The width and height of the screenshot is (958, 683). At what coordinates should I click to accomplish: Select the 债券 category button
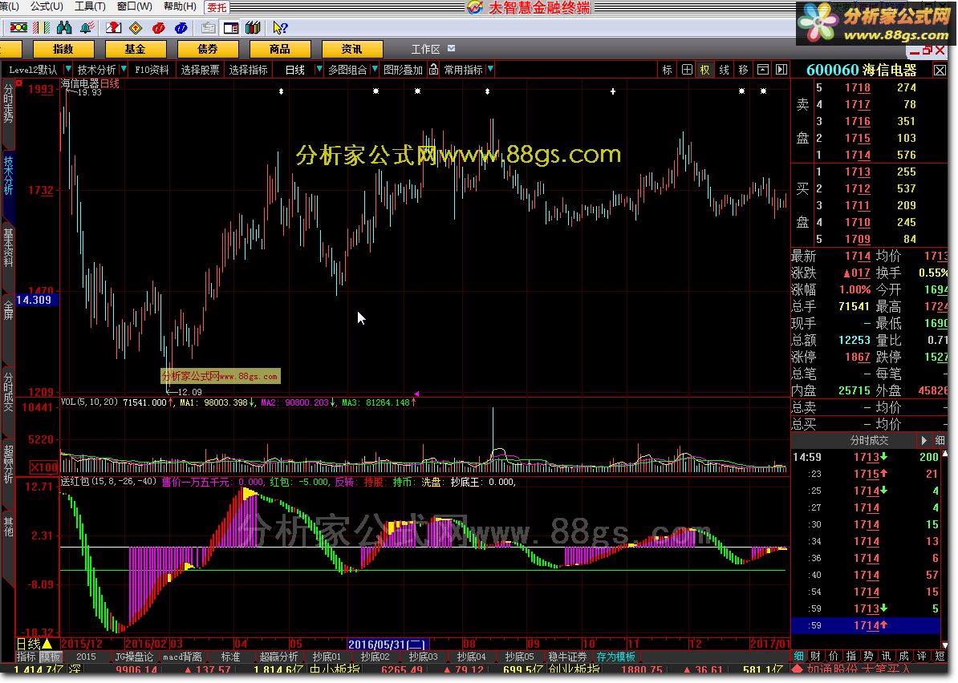208,49
